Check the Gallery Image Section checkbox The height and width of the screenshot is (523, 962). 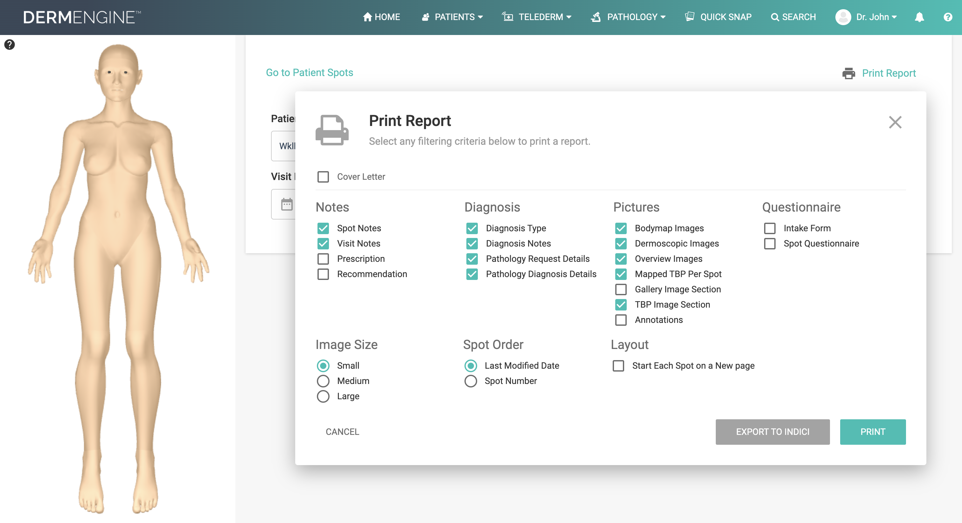[x=621, y=289]
